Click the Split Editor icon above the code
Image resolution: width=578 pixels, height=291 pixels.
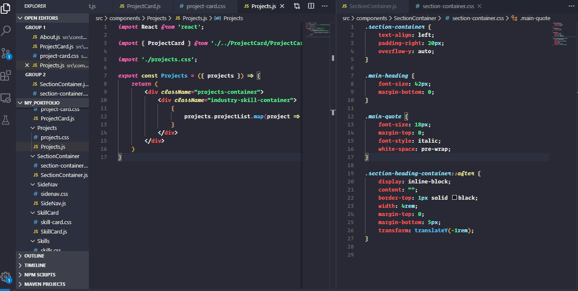click(x=310, y=6)
